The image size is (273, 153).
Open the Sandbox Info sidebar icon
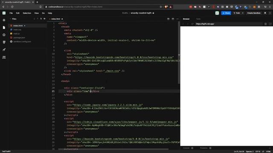(x=4, y=20)
